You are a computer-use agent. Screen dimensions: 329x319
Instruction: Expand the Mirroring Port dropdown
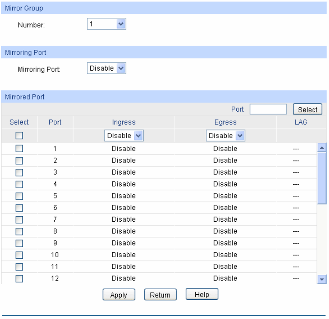point(106,68)
